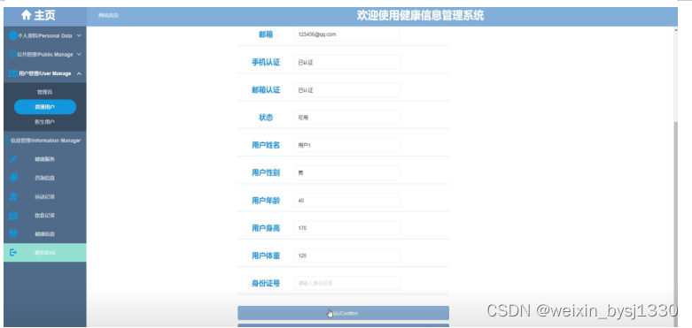This screenshot has height=328, width=692.
Task: Click the Public Manage monitor icon
Action: (13, 55)
